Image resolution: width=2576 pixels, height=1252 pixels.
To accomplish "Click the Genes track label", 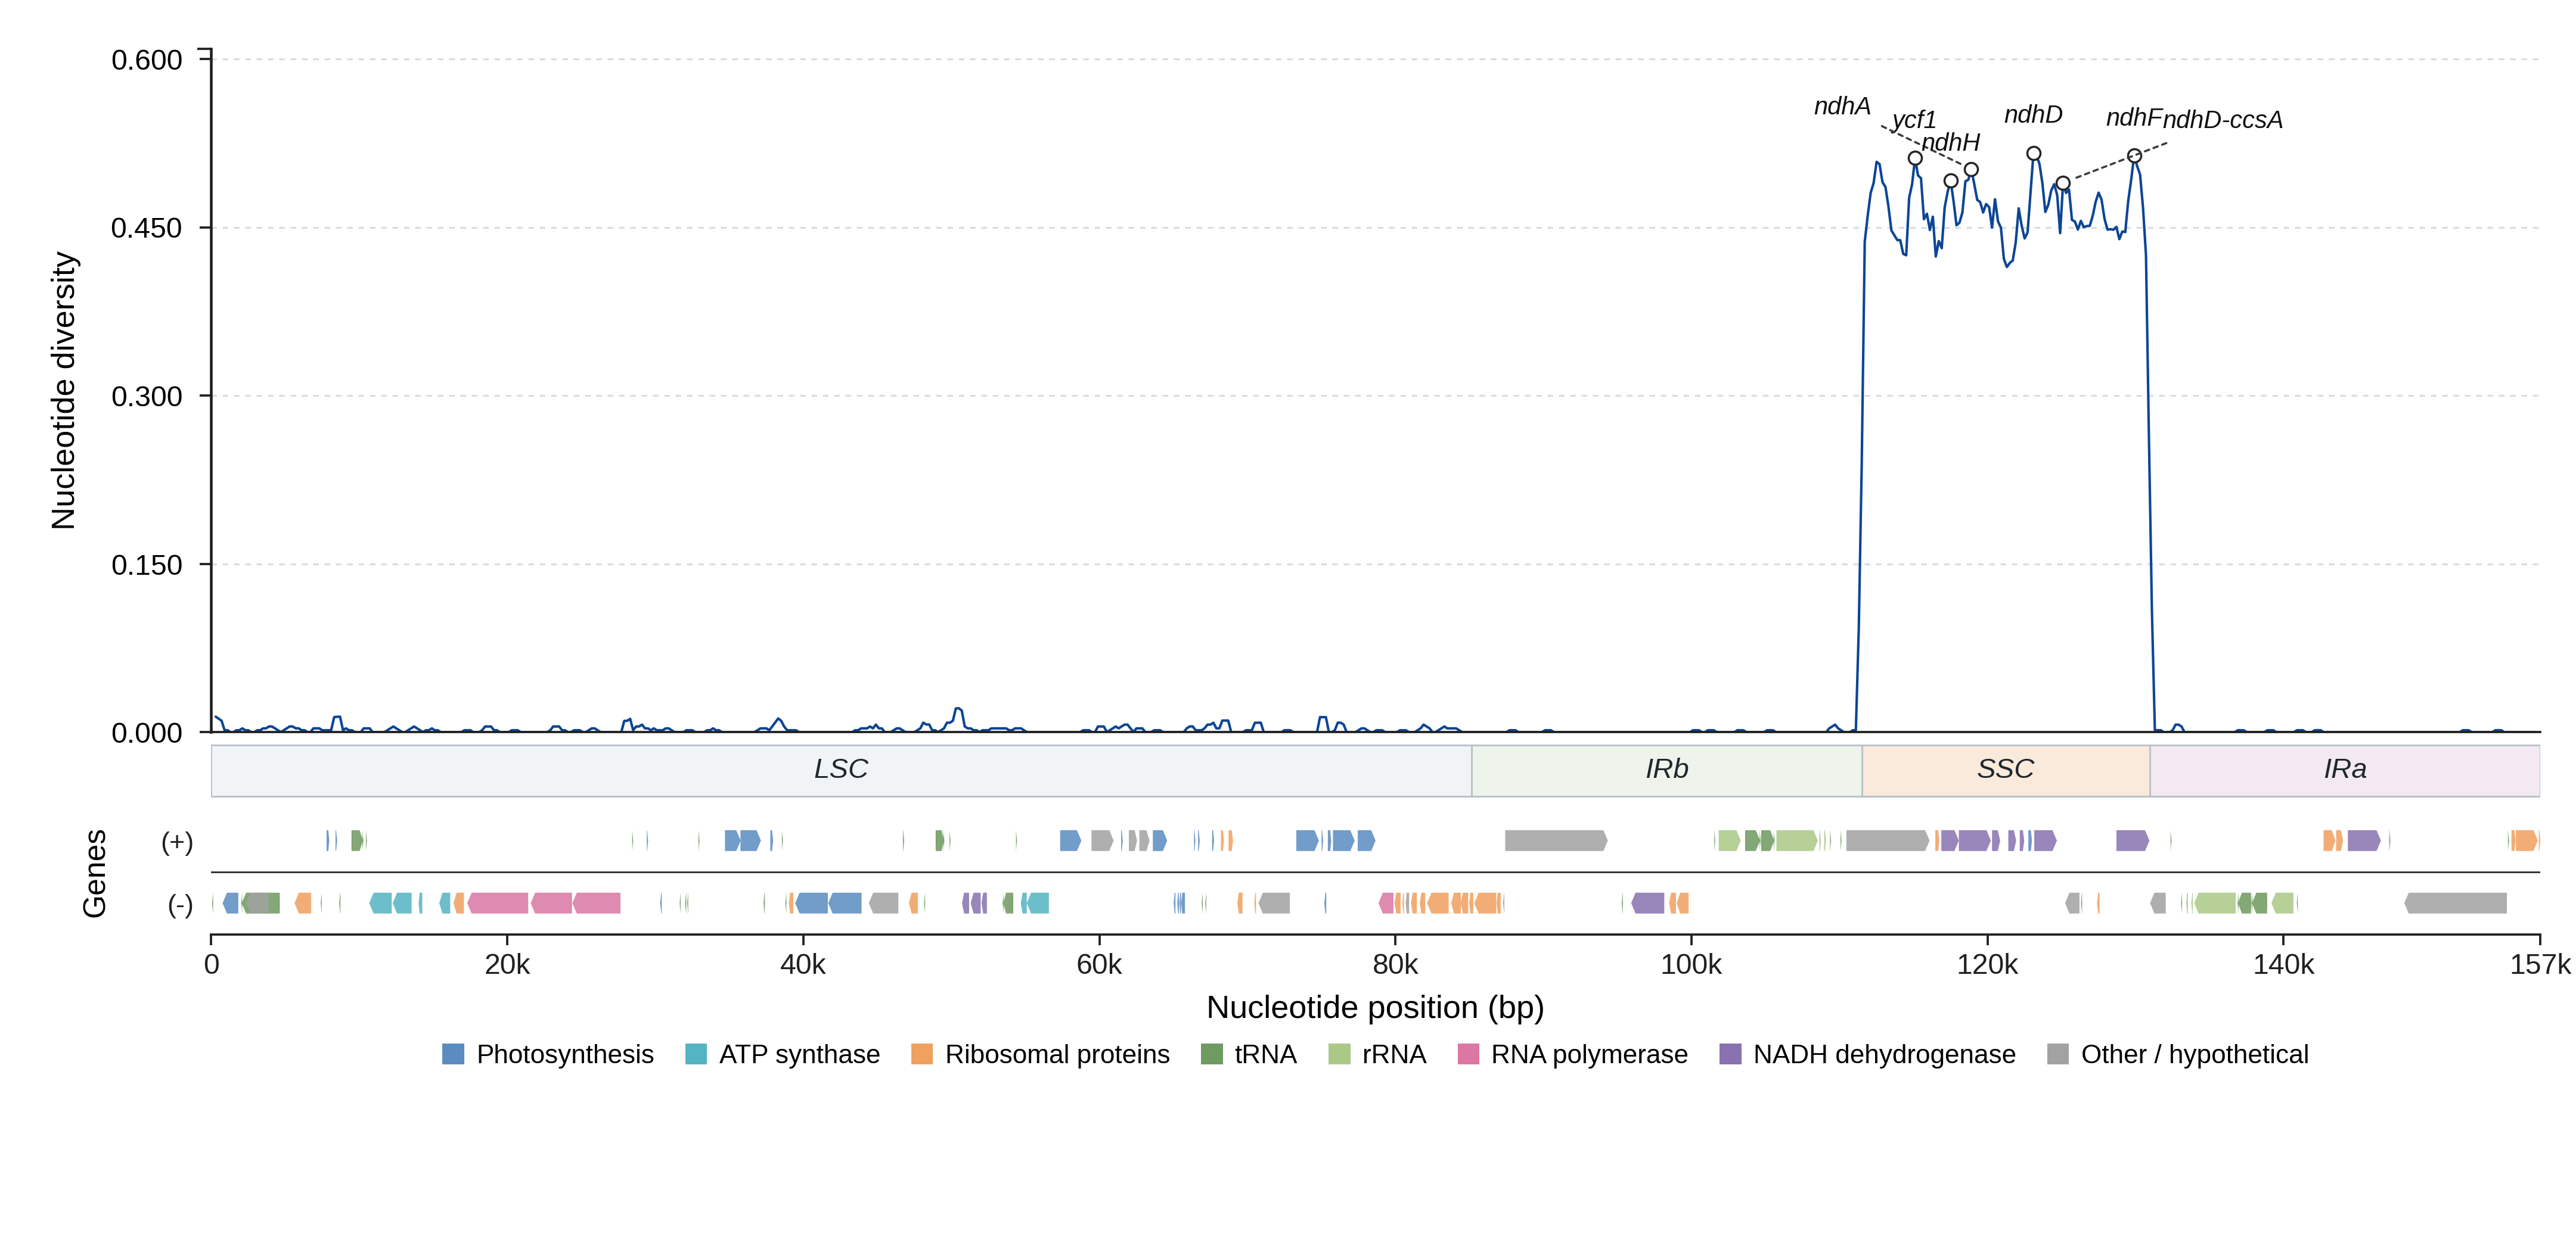I will click(x=94, y=873).
